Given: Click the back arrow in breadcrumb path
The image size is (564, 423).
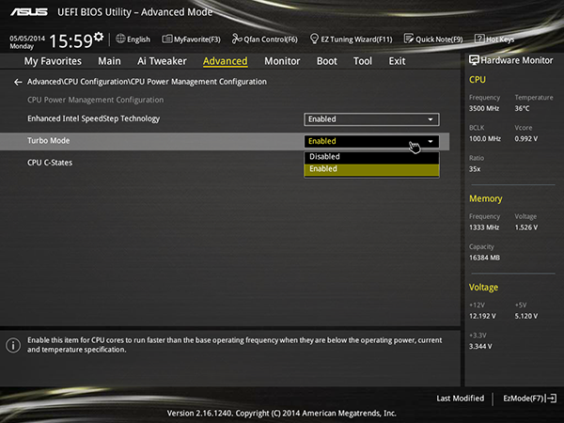Looking at the screenshot, I should pos(18,82).
